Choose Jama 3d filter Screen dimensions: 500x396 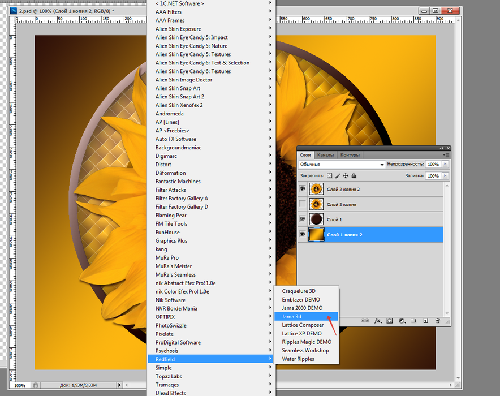(x=306, y=316)
